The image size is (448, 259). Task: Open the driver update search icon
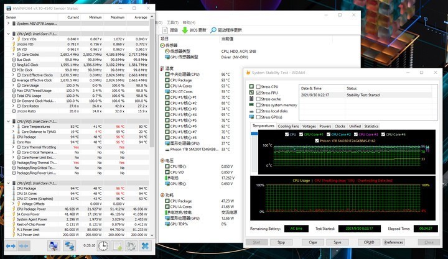click(213, 30)
